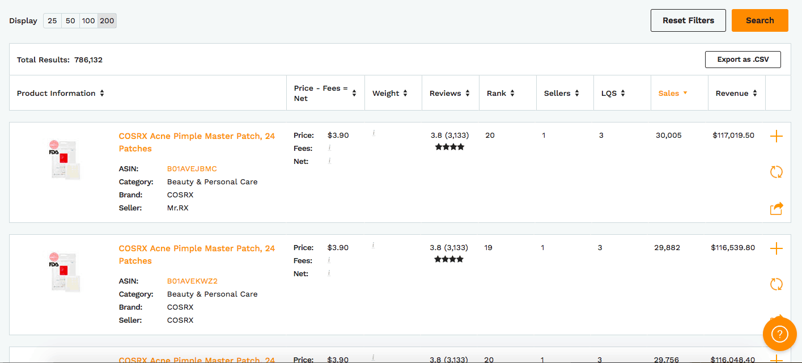Sort by LQS column

tap(613, 93)
